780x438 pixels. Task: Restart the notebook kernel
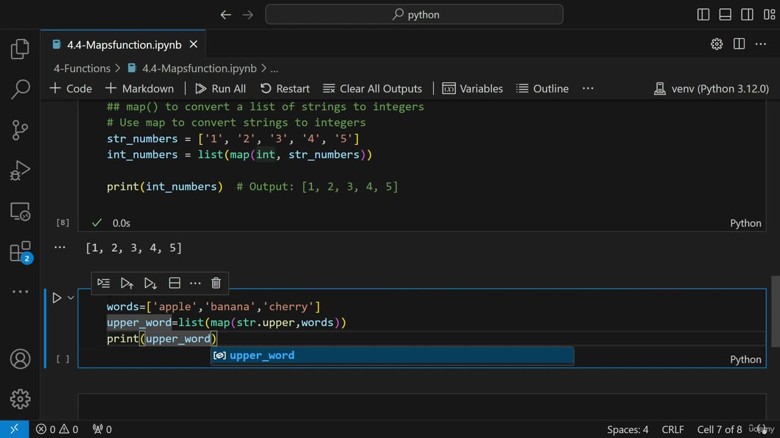tap(285, 88)
